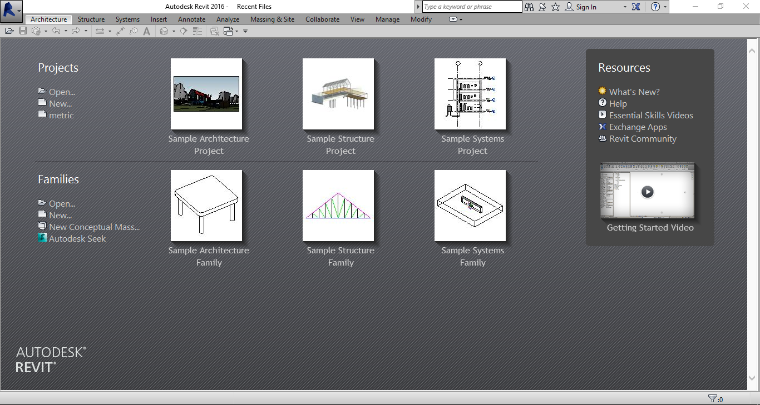Open the Customize Quick Access Toolbar dropdown

click(x=245, y=31)
